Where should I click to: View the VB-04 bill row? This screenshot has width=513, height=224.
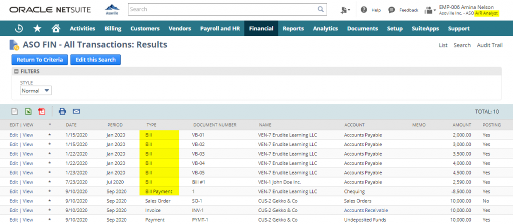(28, 163)
